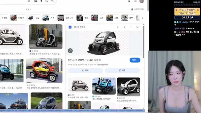201x113 pixels.
Task: Select the 질문 금지 filter chip
Action: point(66,18)
